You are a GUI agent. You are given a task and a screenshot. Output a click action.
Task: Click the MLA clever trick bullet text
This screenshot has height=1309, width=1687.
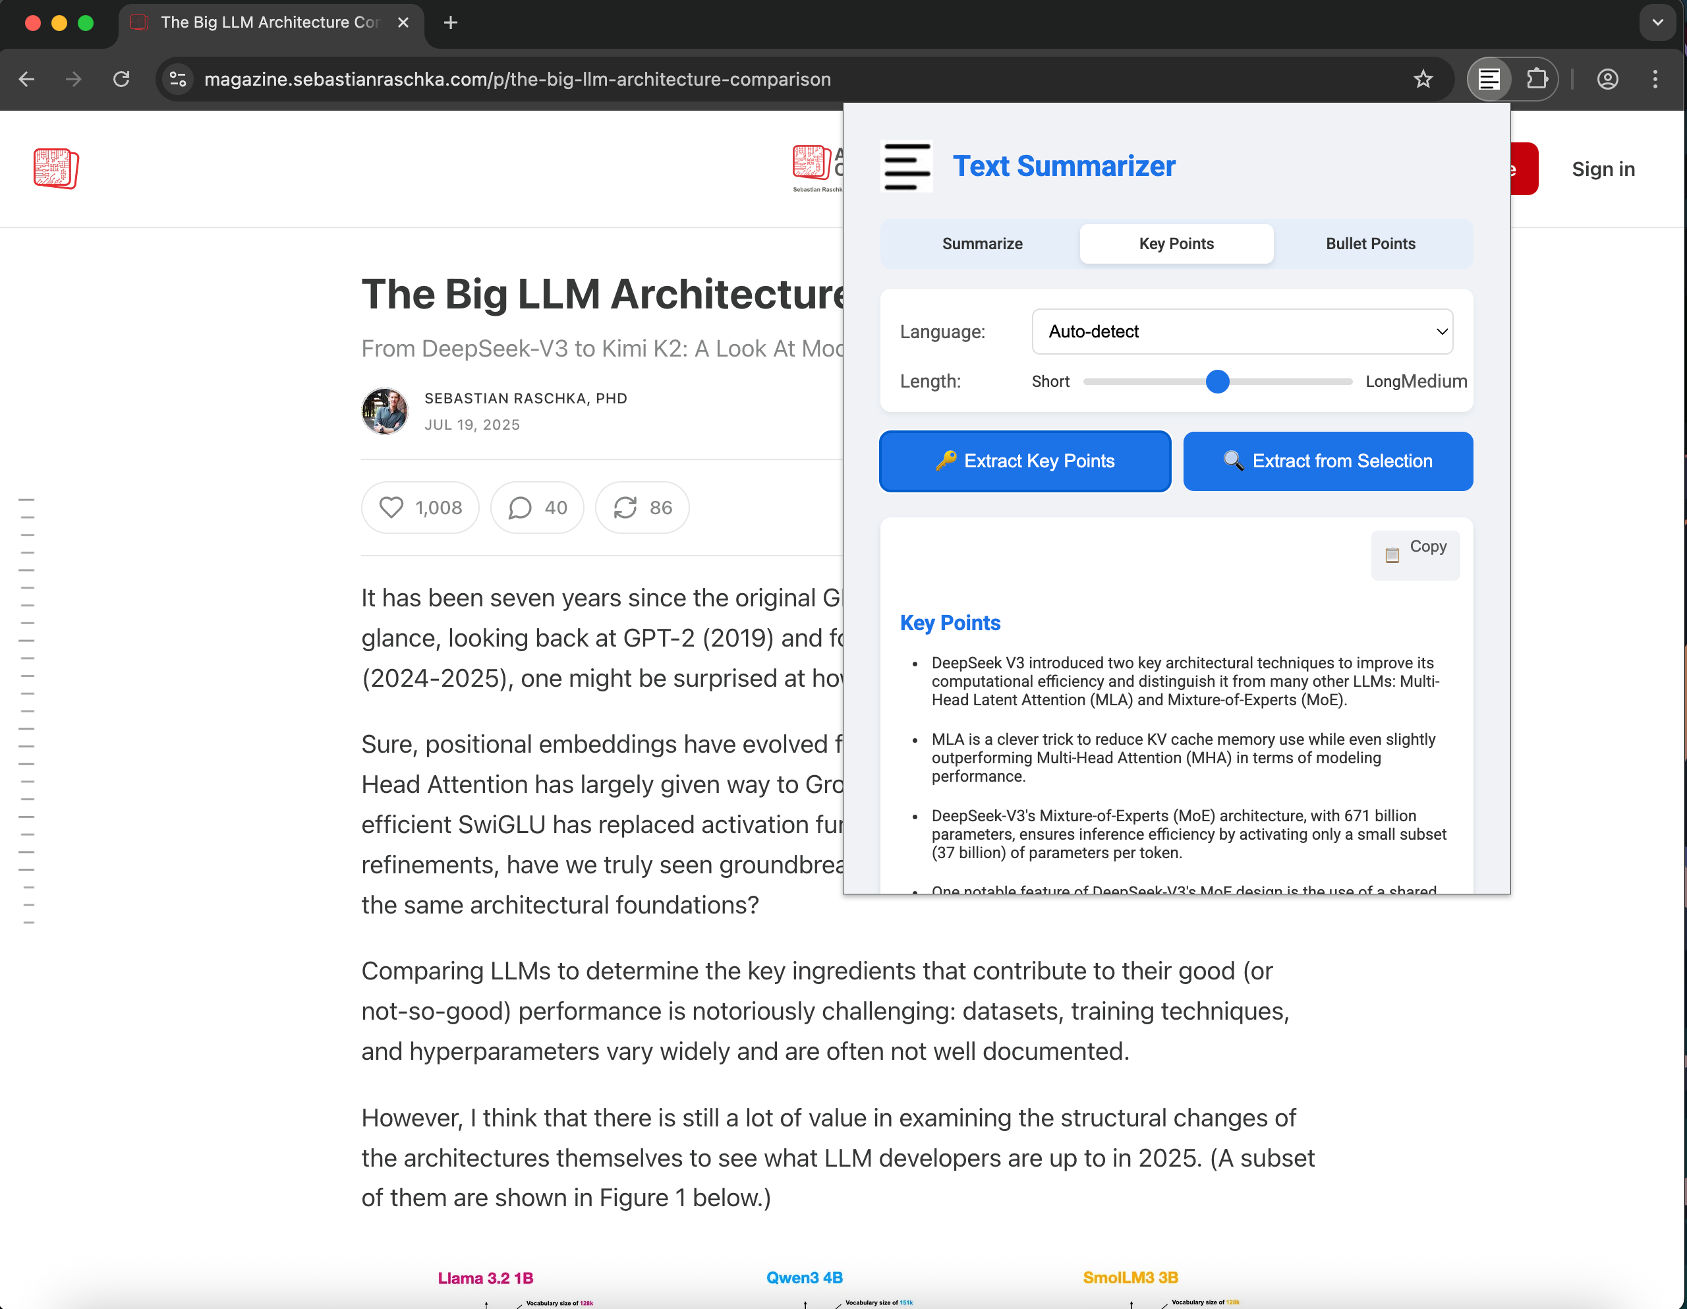coord(1184,758)
